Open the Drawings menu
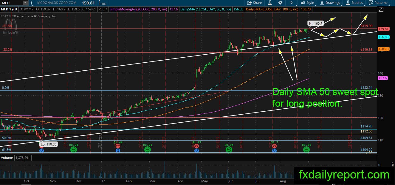The width and height of the screenshot is (395, 185). pyautogui.click(x=330, y=3)
